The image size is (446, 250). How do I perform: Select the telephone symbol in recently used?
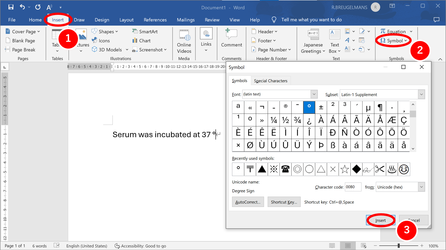point(285,169)
